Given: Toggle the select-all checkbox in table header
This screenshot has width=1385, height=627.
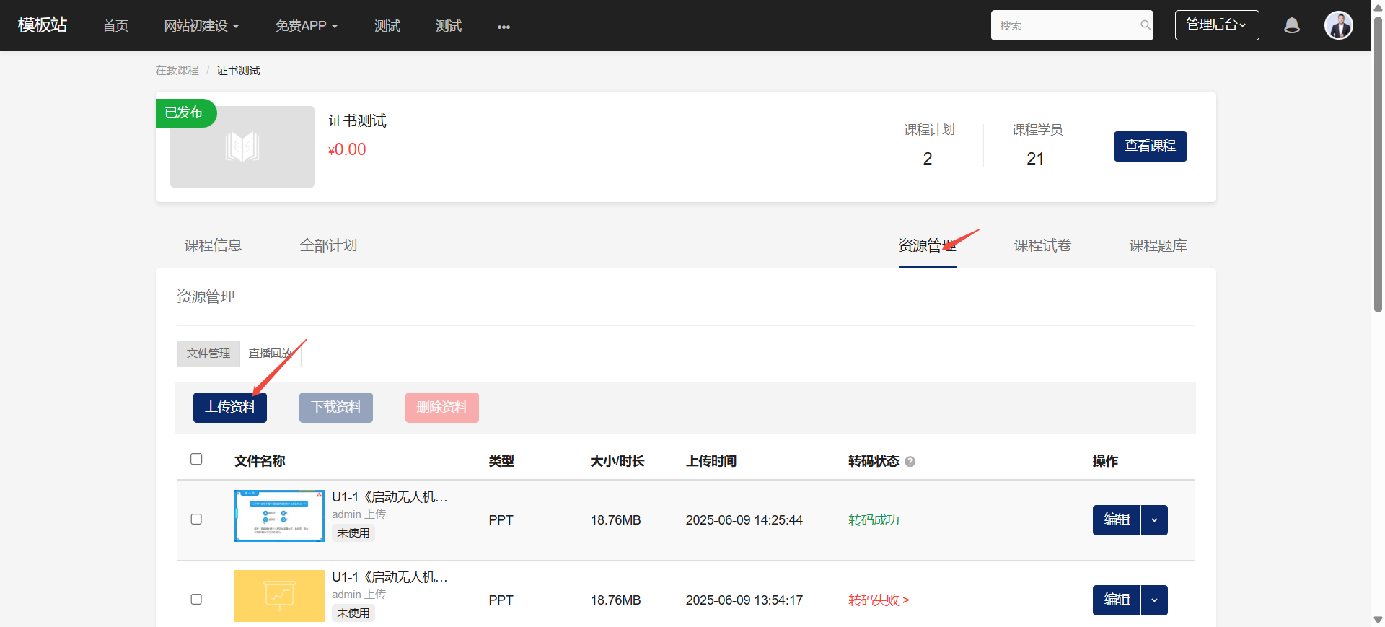Looking at the screenshot, I should (x=196, y=460).
